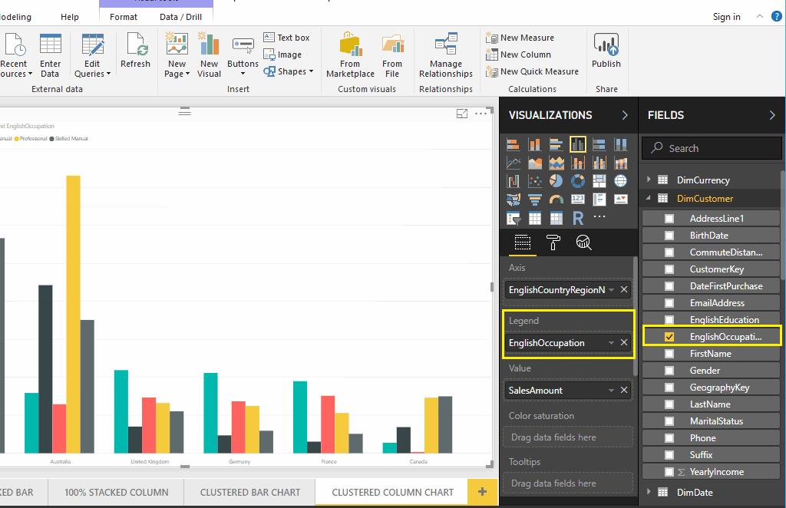
Task: Switch to the Fields well pane icon
Action: [522, 242]
